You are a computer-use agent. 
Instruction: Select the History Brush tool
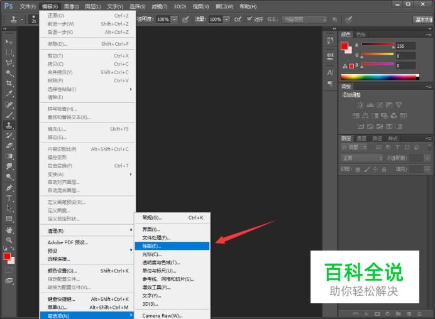click(9, 136)
